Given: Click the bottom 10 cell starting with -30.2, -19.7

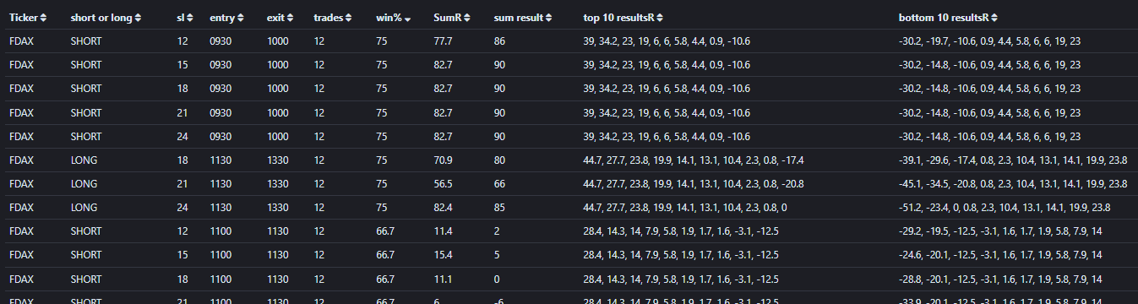Looking at the screenshot, I should point(989,41).
